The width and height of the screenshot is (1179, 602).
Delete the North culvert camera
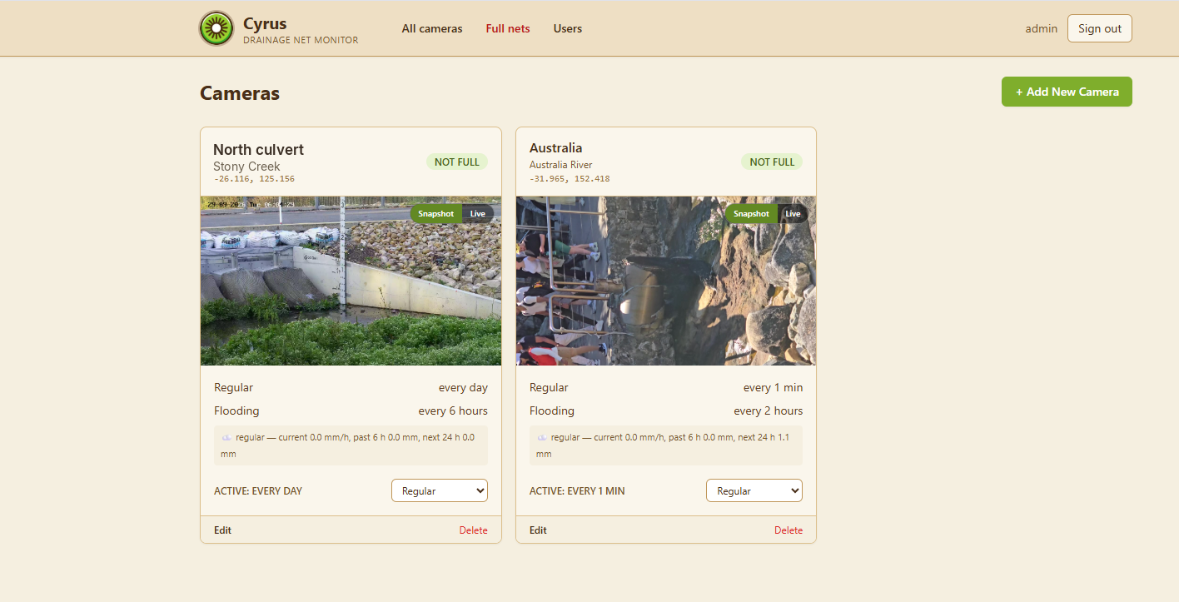click(x=474, y=530)
